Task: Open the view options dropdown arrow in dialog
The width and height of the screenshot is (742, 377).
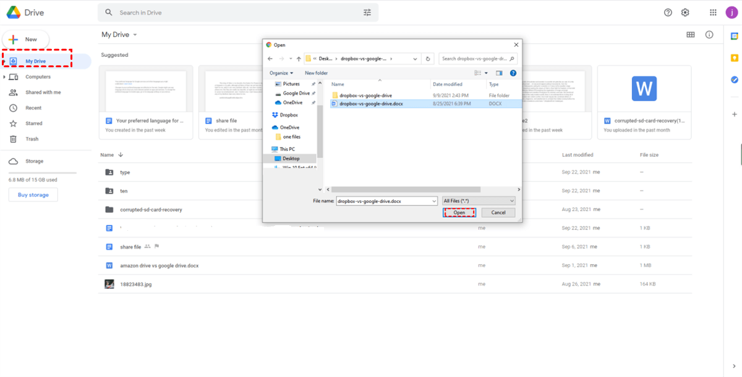Action: point(486,73)
